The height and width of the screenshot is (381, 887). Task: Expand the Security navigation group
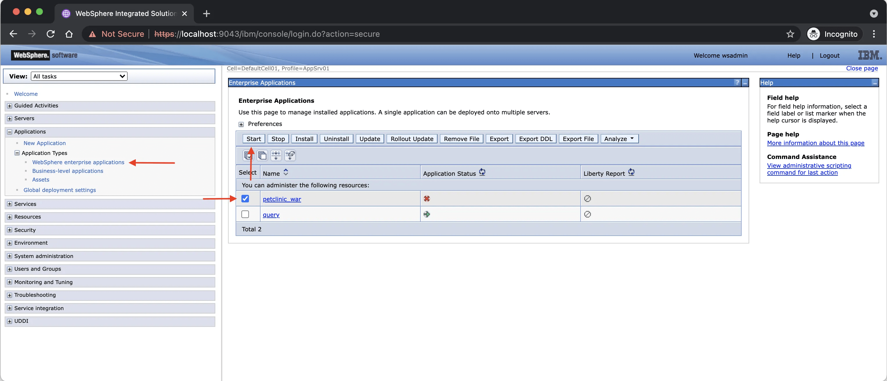(10, 230)
